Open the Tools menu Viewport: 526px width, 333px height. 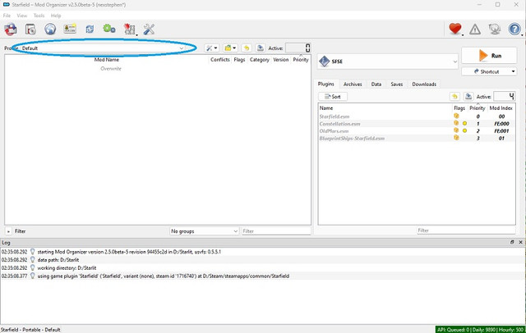(39, 16)
